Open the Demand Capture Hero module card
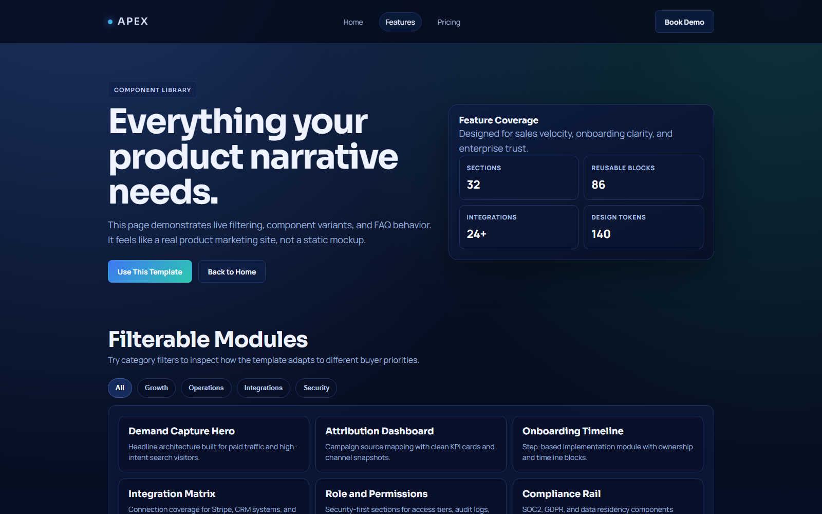822x514 pixels. (x=214, y=444)
